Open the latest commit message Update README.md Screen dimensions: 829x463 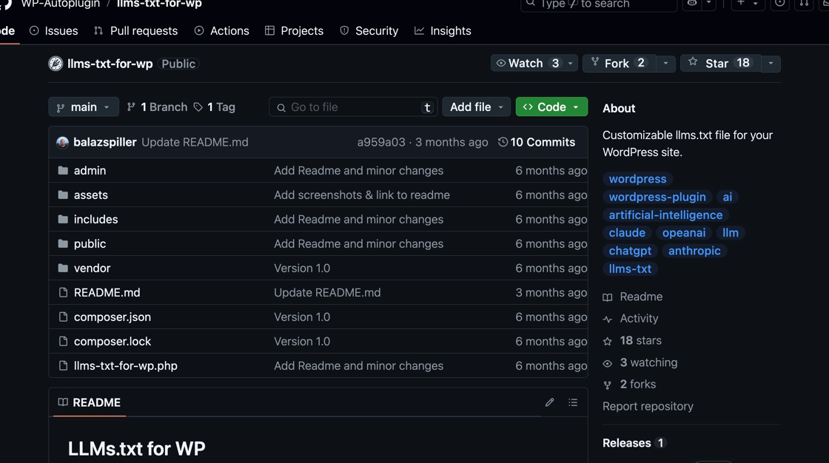195,142
